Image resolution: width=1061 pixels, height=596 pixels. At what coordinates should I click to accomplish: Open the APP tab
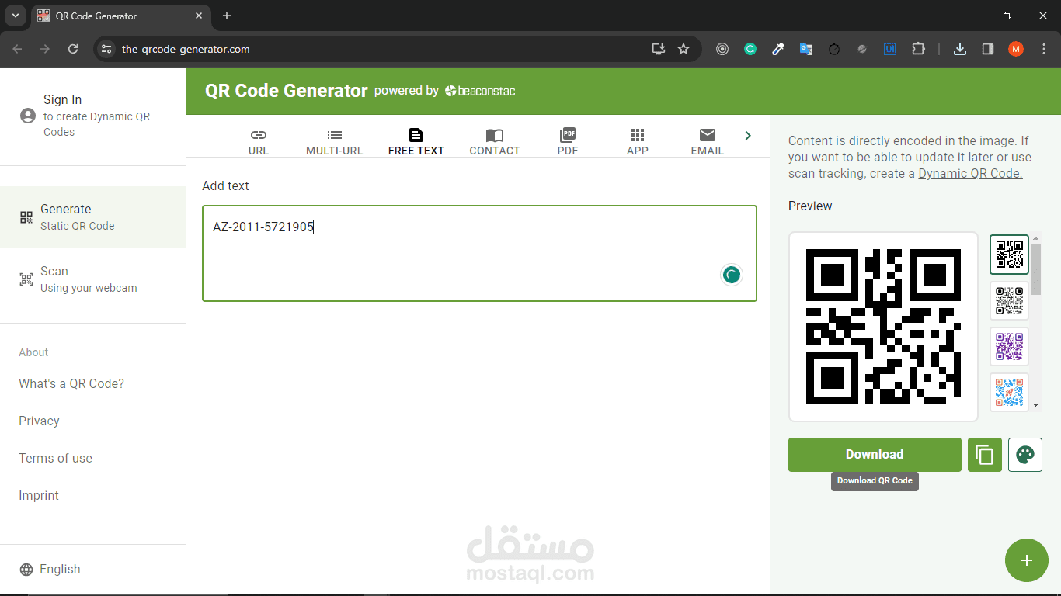(x=638, y=142)
